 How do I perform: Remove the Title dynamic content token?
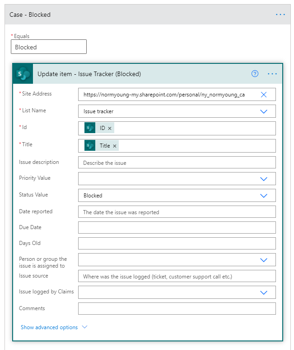pyautogui.click(x=115, y=146)
